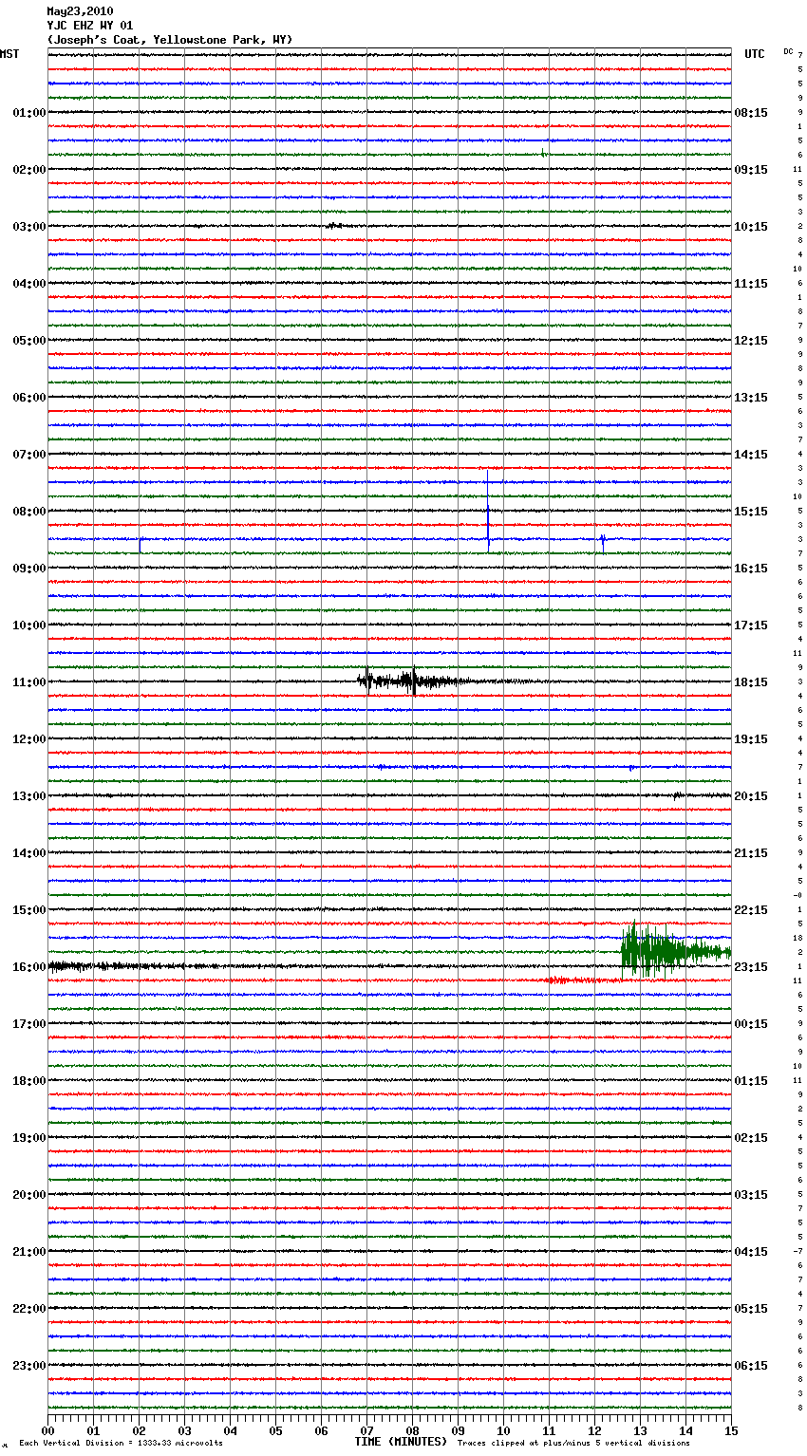
Task: Click the station code 'YJC EHZ WY 01'
Action: click(90, 26)
